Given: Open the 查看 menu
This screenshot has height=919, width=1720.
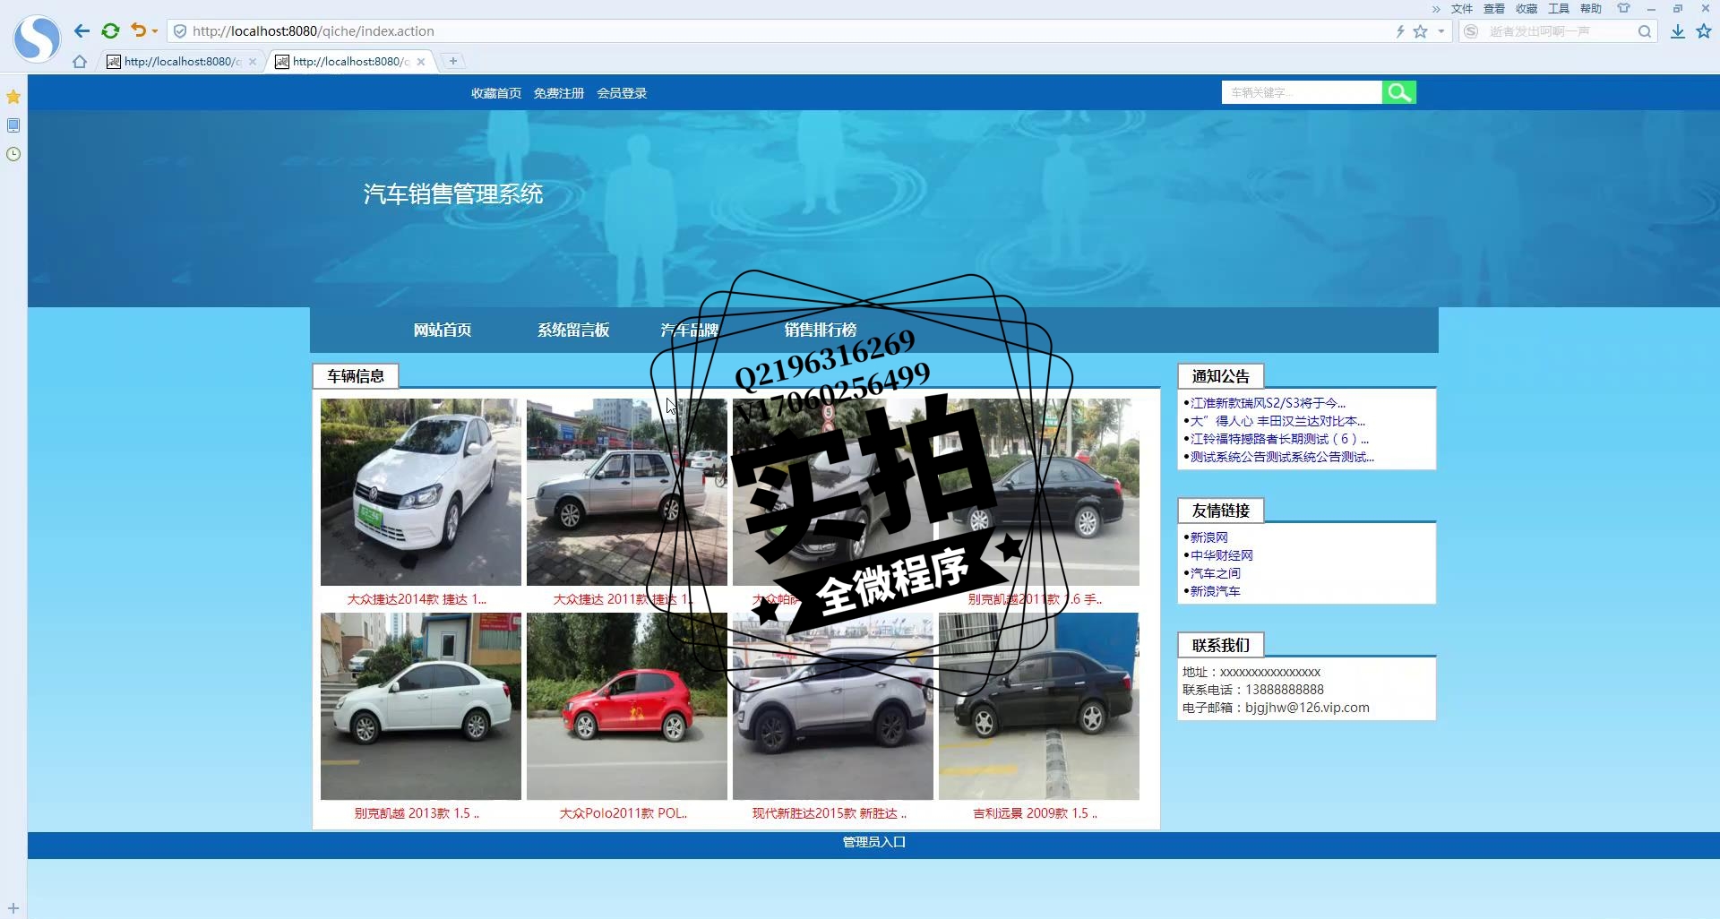Looking at the screenshot, I should click(x=1494, y=9).
